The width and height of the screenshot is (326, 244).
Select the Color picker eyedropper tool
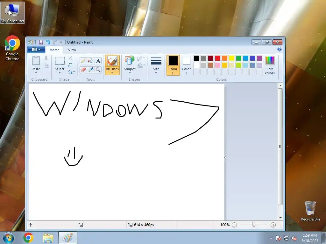pos(91,70)
